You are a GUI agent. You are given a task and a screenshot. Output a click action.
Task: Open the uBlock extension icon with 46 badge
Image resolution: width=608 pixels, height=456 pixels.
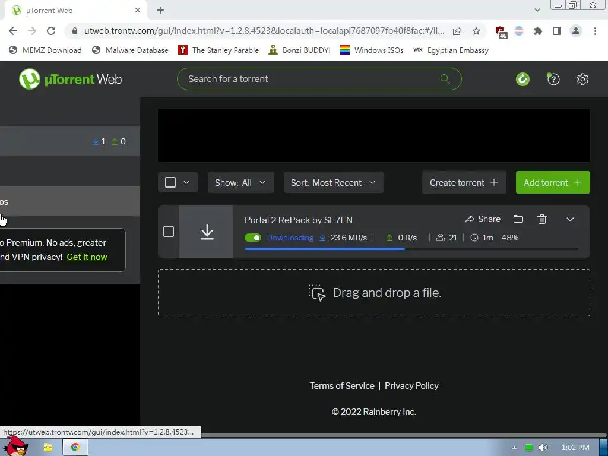501,32
